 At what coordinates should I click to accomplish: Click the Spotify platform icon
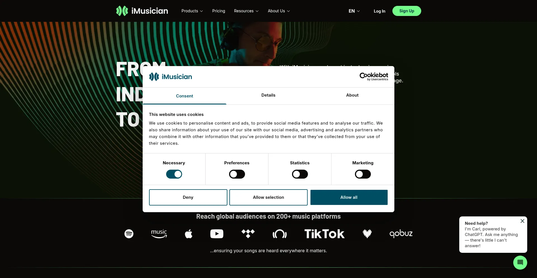129,233
